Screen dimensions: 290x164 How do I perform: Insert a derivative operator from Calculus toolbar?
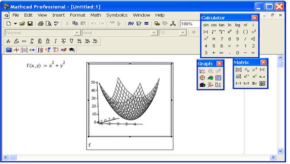pyautogui.click(x=8, y=41)
